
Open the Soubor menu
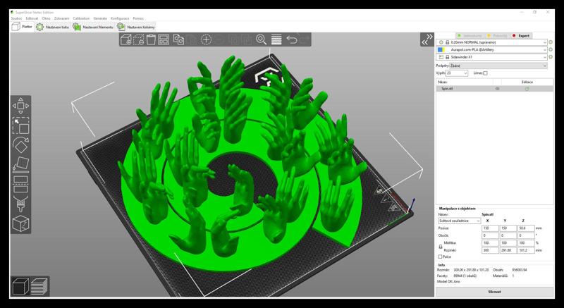tap(16, 18)
